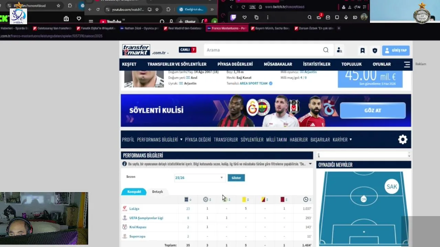This screenshot has width=440, height=247.
Task: Click the ON position marker on pitch
Action: tap(364, 199)
